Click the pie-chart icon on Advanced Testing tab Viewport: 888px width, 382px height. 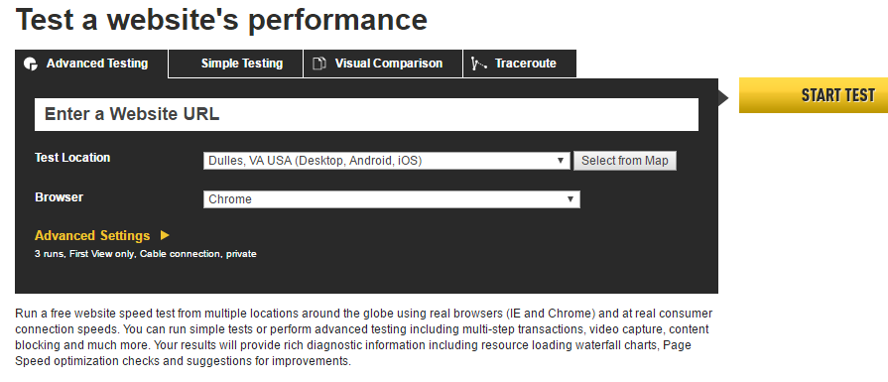(31, 64)
